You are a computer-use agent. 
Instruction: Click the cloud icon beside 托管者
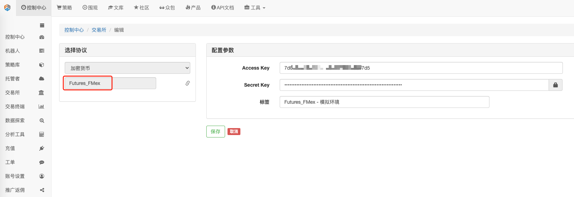pyautogui.click(x=42, y=79)
